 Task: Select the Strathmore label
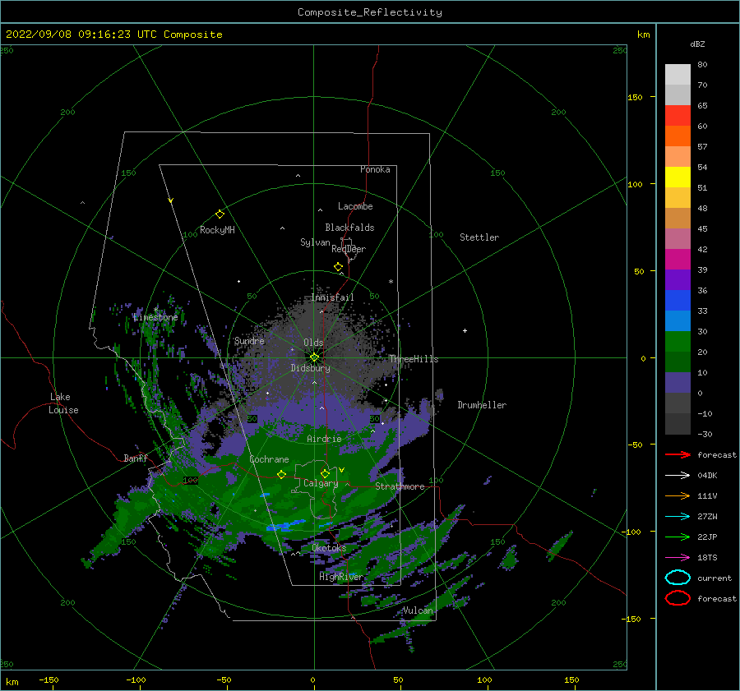tap(400, 486)
